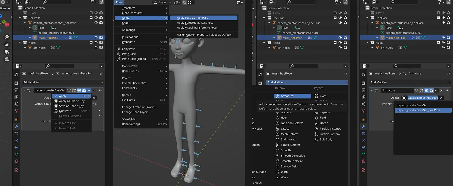The image size is (453, 186).
Task: Open Tool tab in leftmost properties editor
Action: [x=16, y=75]
